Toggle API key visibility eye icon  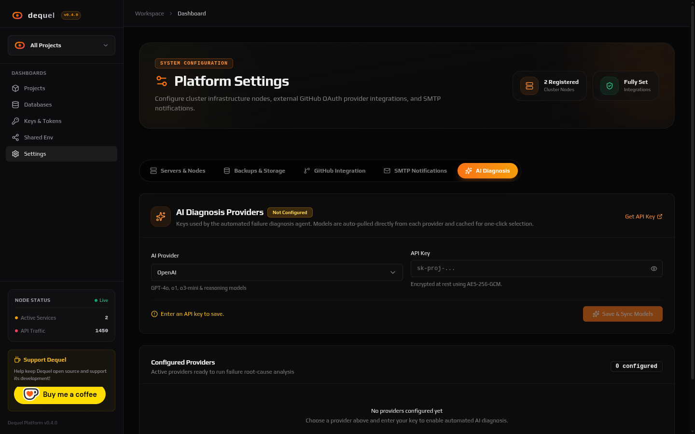coord(654,269)
